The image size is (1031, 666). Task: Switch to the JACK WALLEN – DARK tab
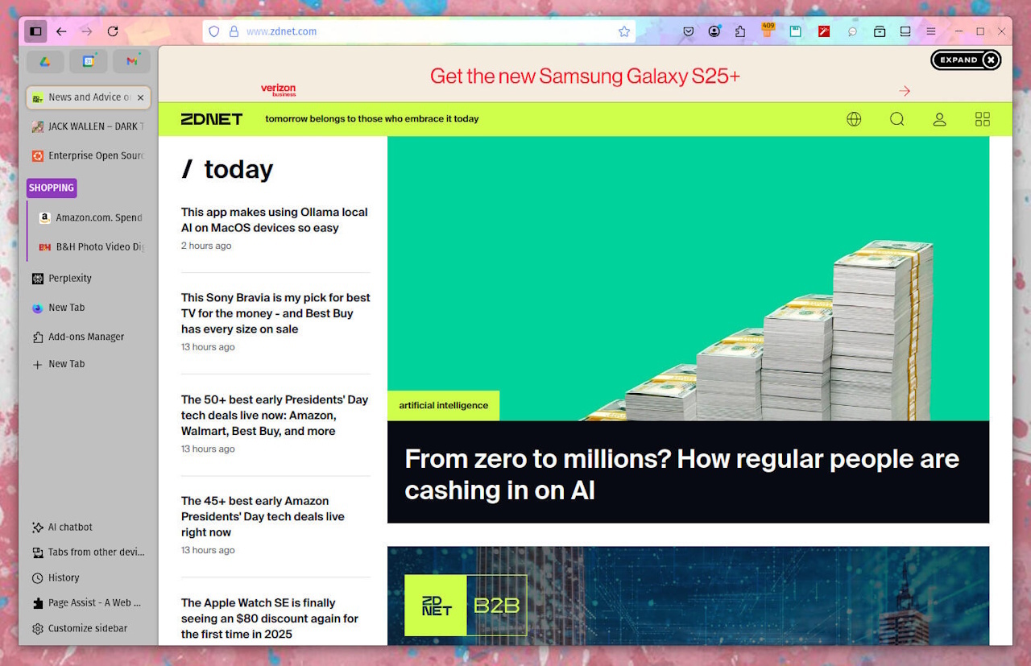point(89,126)
